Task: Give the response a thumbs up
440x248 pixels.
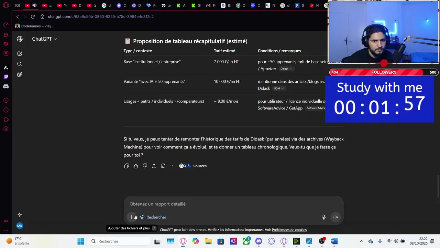Action: 136,166
